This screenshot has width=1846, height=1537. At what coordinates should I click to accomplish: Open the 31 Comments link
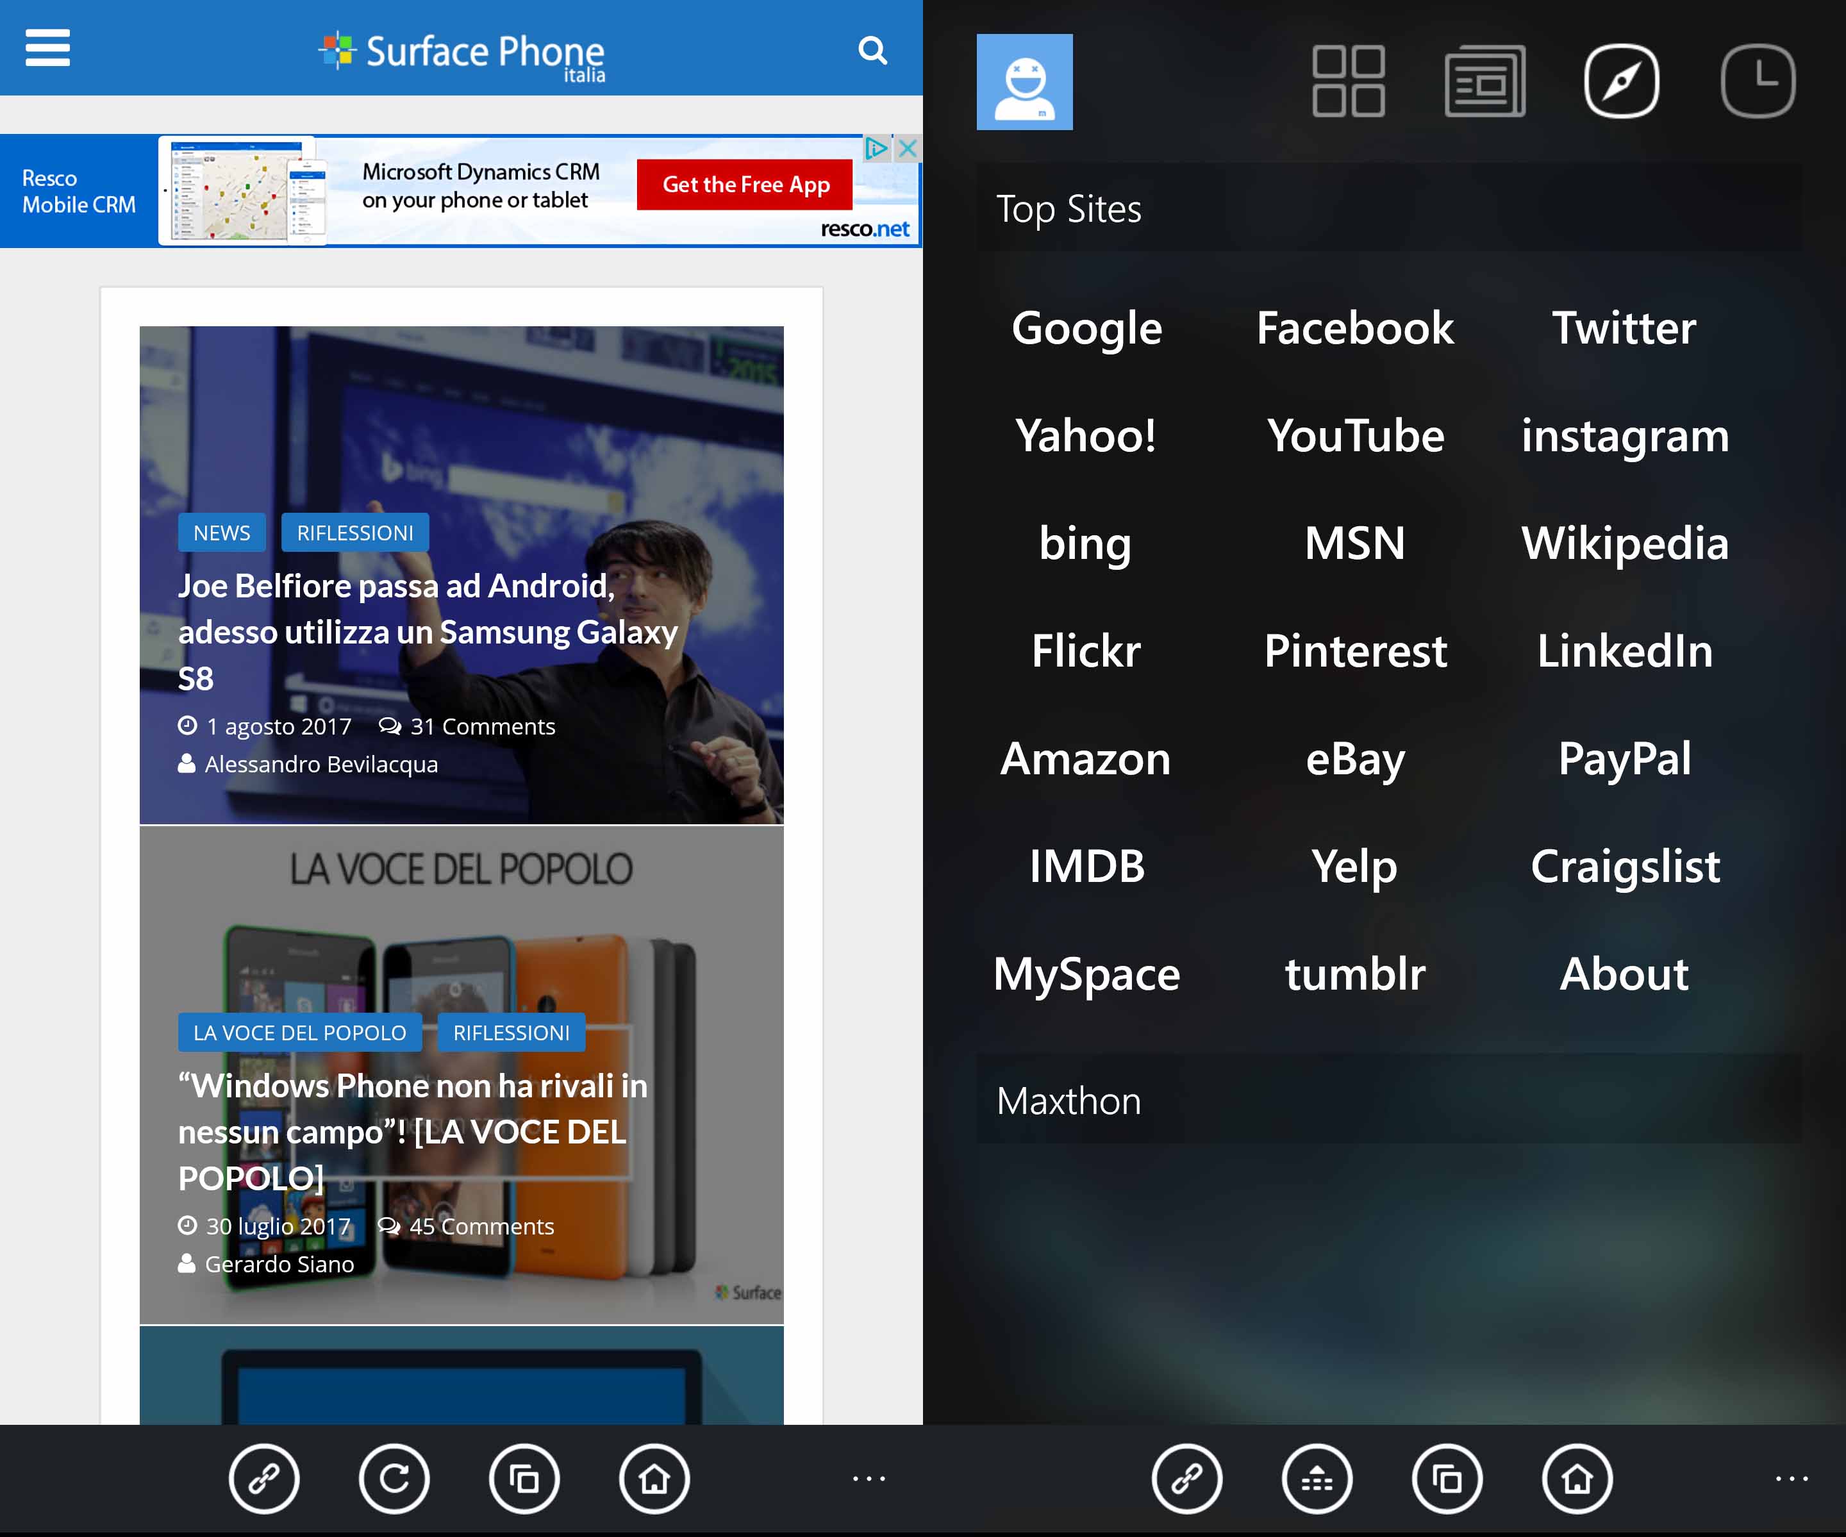(x=467, y=727)
